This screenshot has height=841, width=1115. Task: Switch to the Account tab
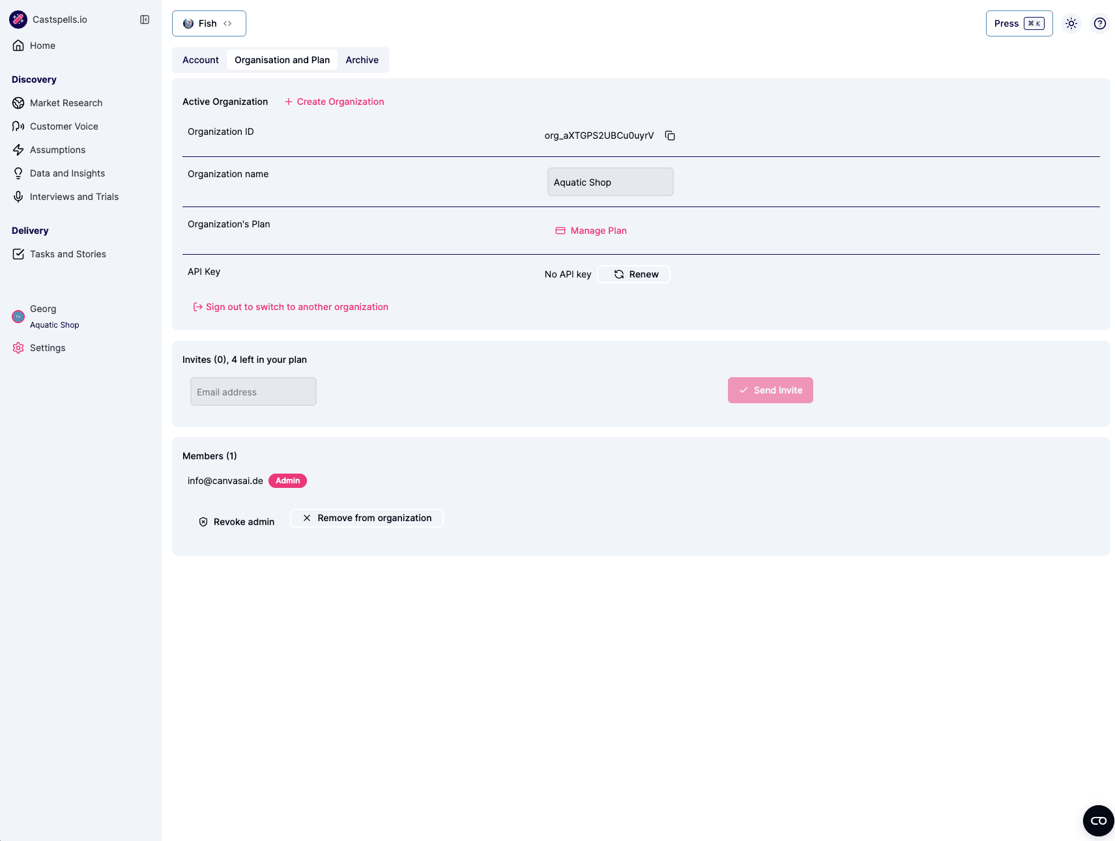tap(200, 59)
